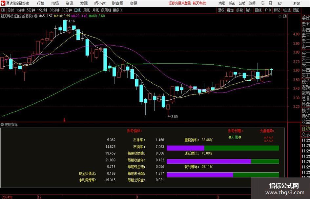Viewport: 310px width, 199px height.
Task: Toggle the panel layout icon left of 分时
Action: [x=3, y=10]
